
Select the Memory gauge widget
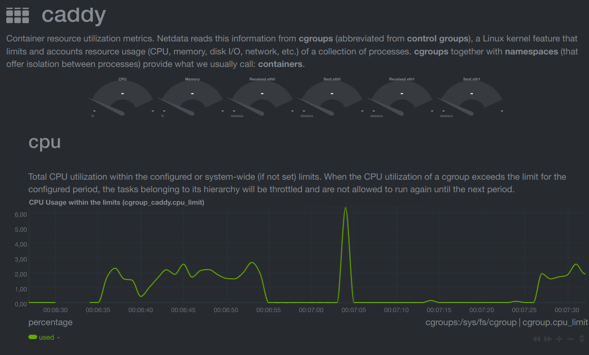pyautogui.click(x=192, y=96)
